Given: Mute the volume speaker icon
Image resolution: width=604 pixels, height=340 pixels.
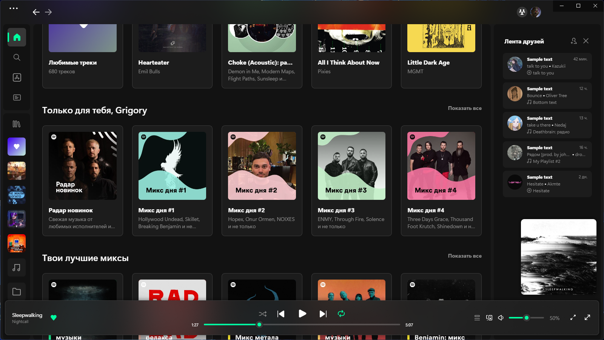Looking at the screenshot, I should (x=501, y=318).
